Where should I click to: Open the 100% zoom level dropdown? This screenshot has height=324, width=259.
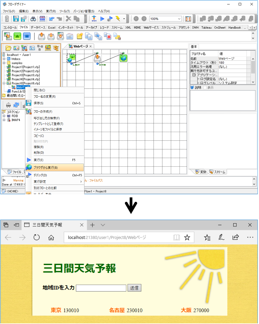[179, 19]
